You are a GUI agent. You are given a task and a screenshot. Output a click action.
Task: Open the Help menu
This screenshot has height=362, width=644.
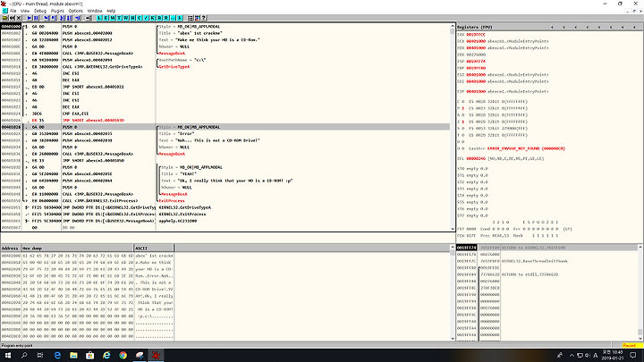111,11
